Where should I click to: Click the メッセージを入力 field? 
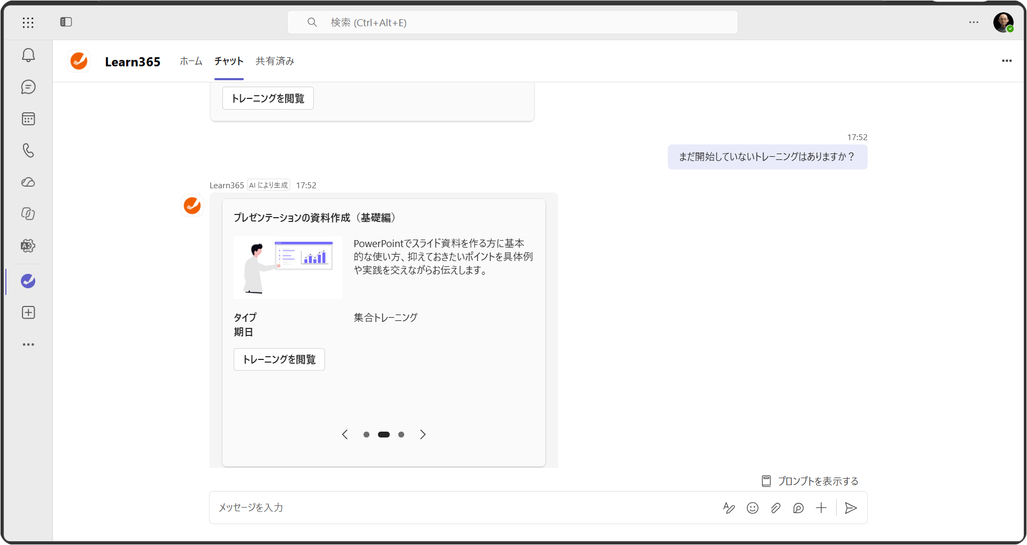click(465, 508)
